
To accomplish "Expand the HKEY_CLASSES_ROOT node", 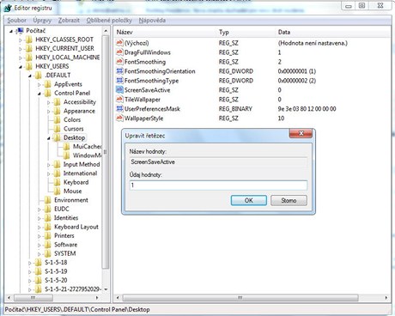I will click(21, 39).
